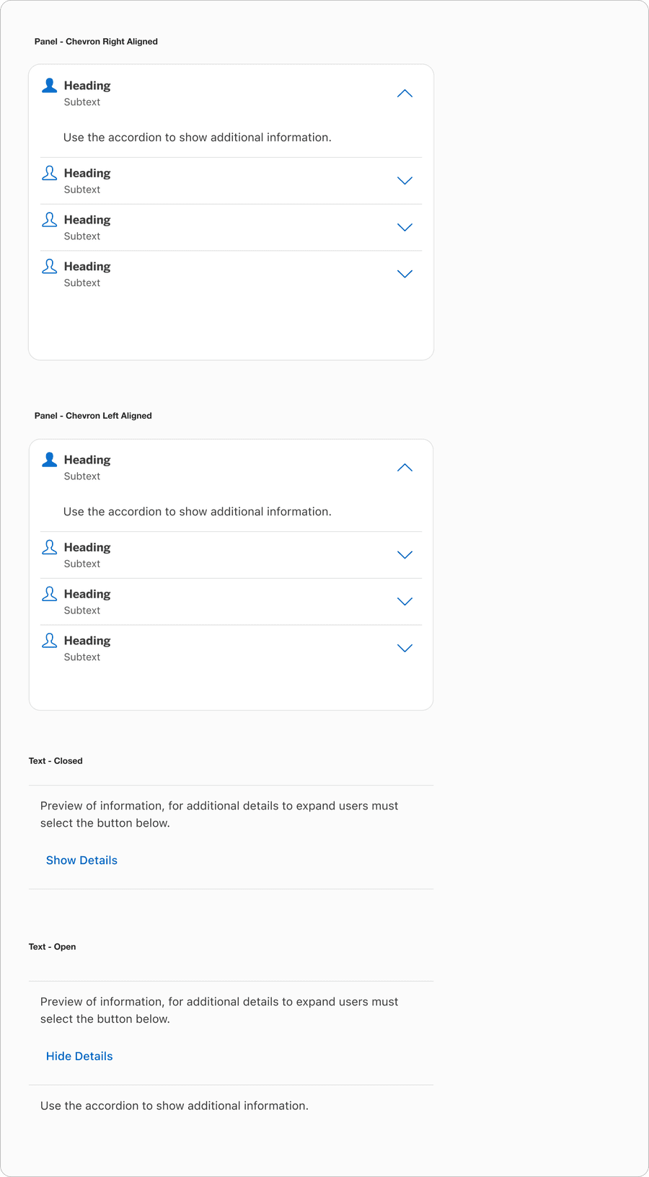Collapse the open first item in Left Aligned panel
Image resolution: width=649 pixels, height=1177 pixels.
(x=405, y=468)
